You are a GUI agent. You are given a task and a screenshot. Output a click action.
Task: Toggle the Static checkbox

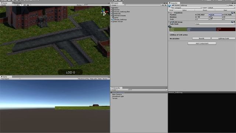228,5
